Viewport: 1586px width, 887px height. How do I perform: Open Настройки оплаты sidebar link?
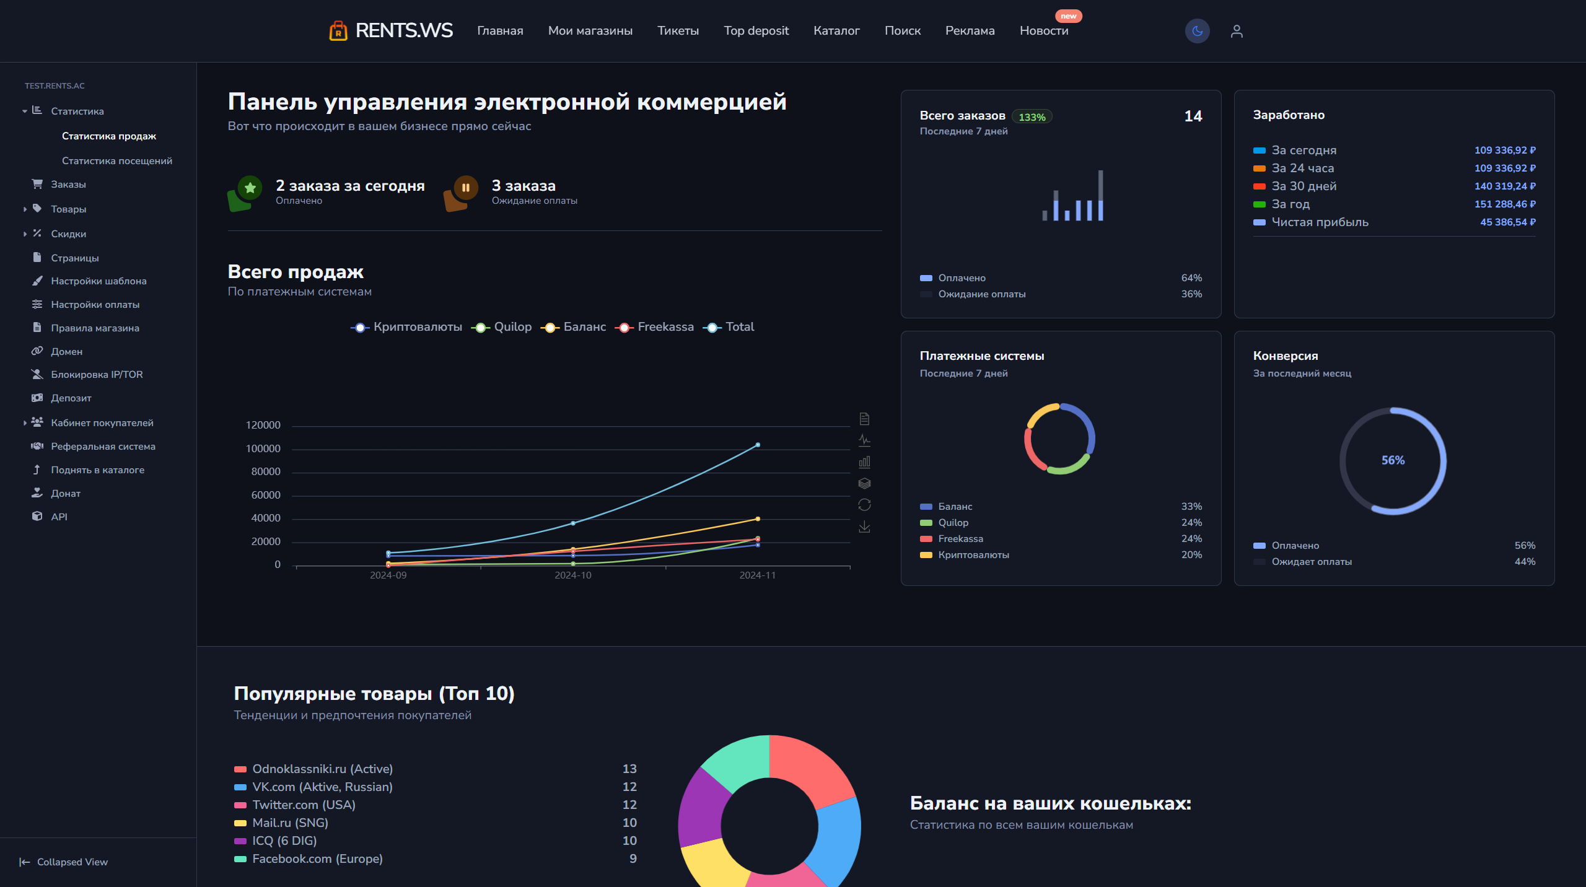click(x=95, y=305)
